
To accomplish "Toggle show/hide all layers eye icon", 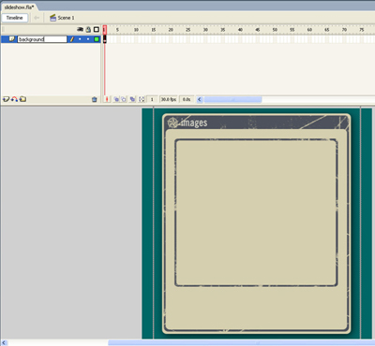I will pos(80,30).
